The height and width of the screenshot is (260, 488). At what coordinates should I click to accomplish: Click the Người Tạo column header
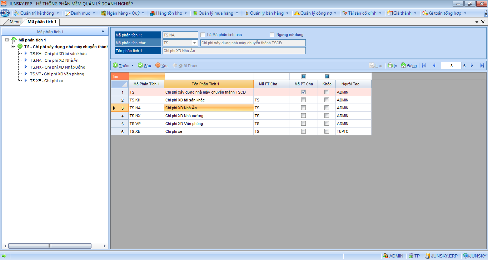350,84
